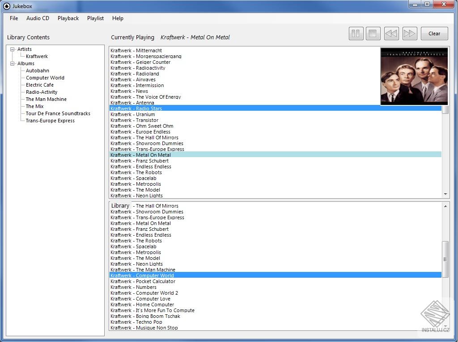The image size is (458, 342).
Task: Select Geiger Counter in the playlist
Action: point(140,62)
